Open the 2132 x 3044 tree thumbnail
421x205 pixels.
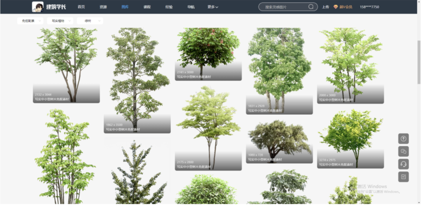[66, 65]
